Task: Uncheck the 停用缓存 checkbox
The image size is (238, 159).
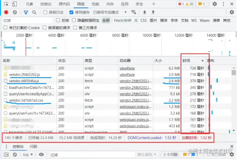Action: [71, 12]
